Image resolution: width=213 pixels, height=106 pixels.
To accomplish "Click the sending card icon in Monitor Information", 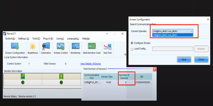I will (23, 77).
